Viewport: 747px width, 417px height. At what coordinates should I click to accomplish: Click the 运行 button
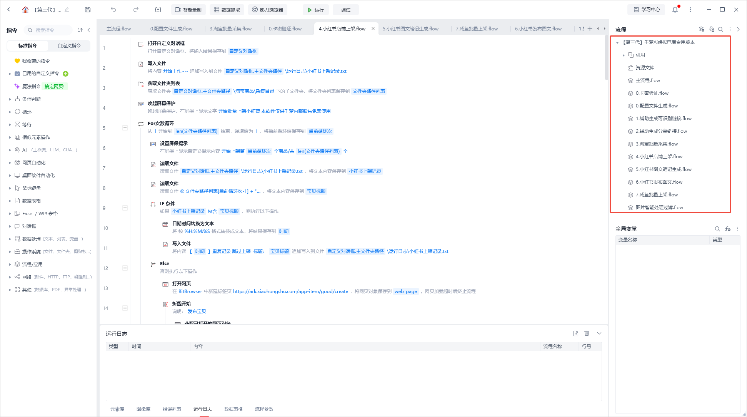[316, 10]
